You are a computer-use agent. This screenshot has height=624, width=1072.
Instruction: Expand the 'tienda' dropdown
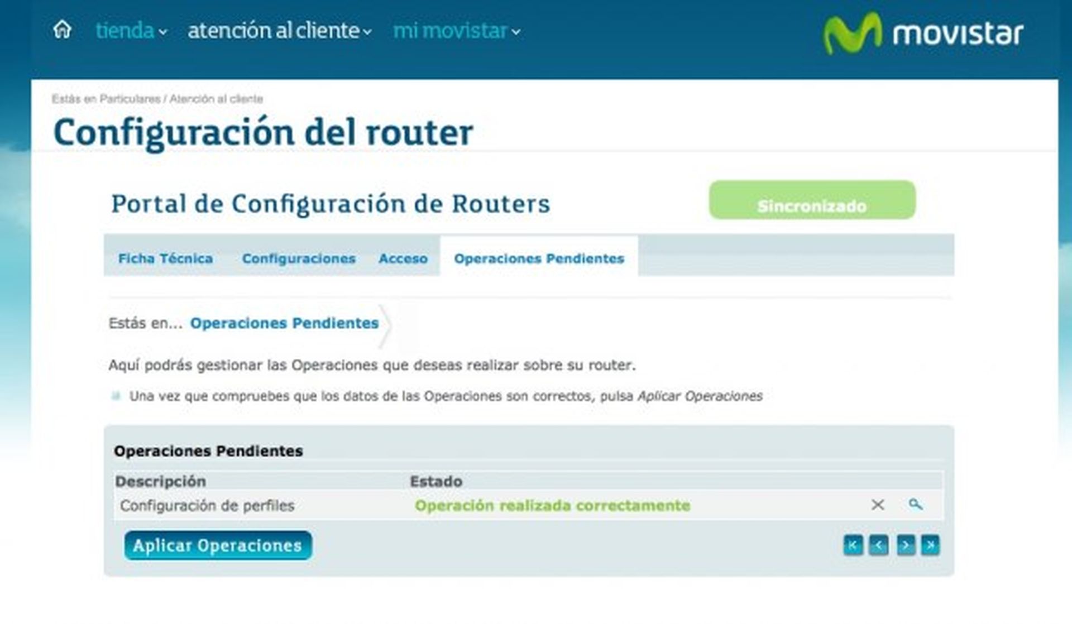click(127, 32)
